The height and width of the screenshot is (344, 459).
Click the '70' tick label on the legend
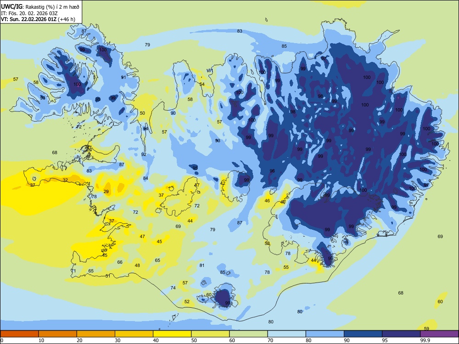tap(270, 340)
